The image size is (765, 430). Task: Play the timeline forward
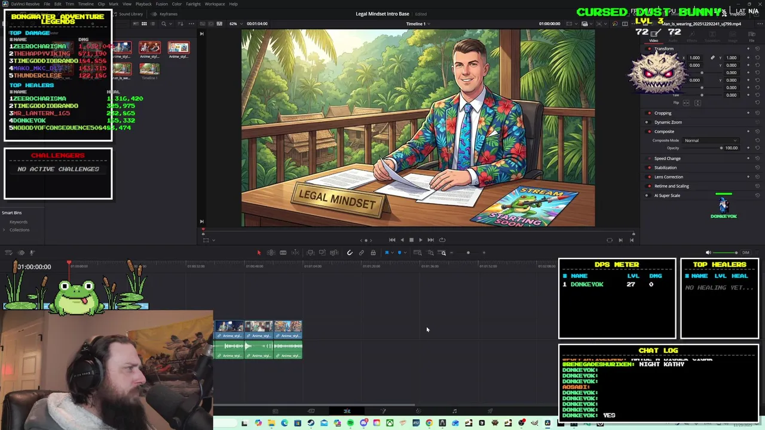tap(420, 240)
